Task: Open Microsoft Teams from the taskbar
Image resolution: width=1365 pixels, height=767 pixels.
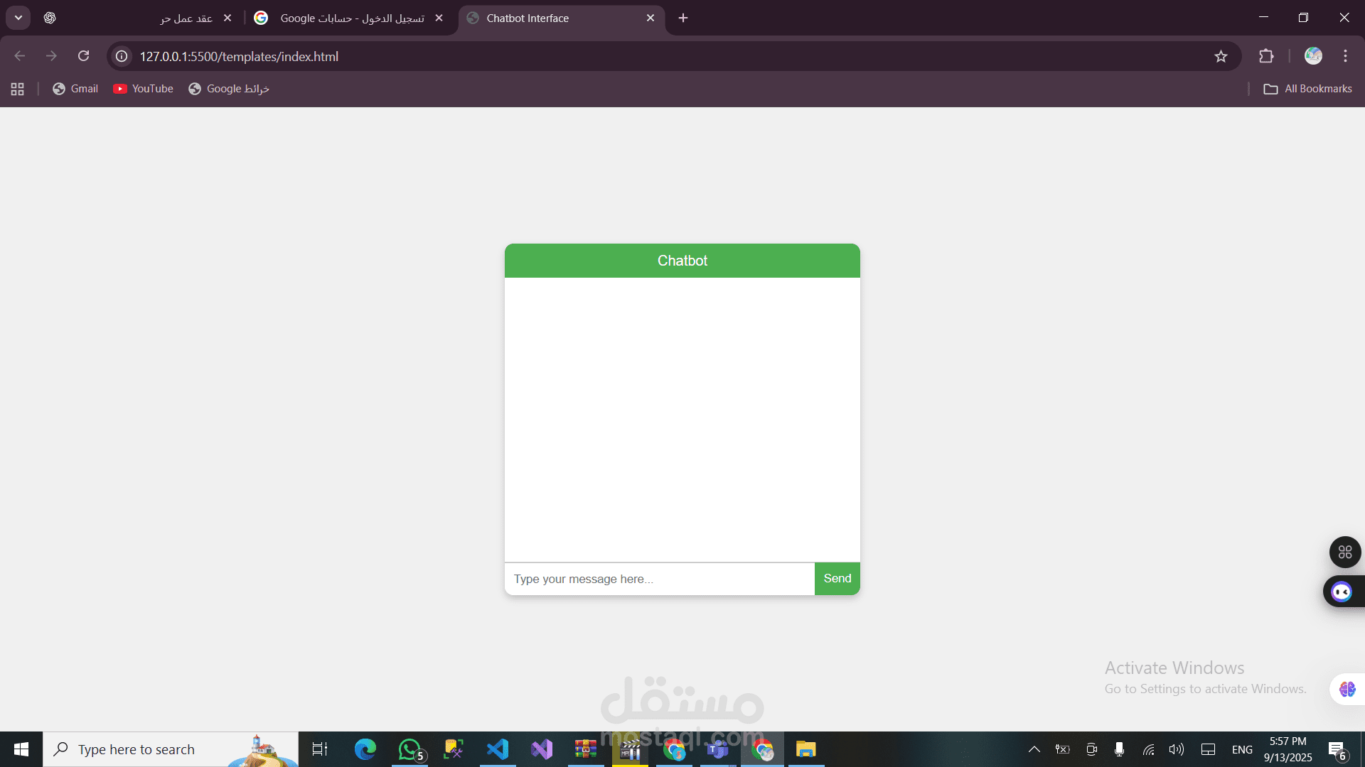Action: (718, 749)
